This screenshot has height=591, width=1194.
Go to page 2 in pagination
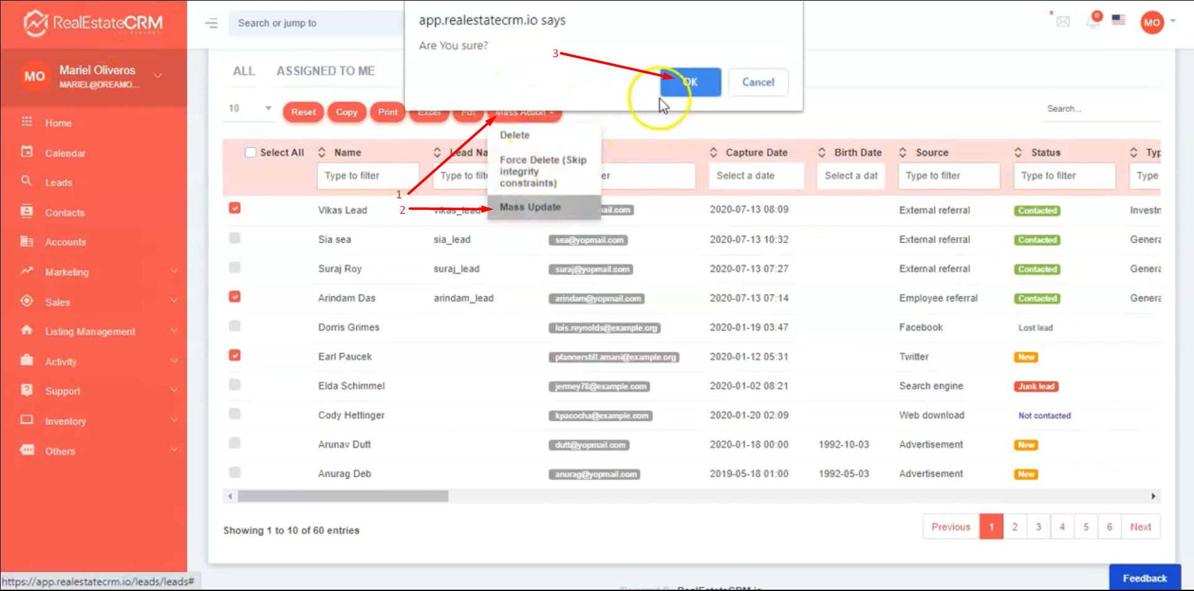click(1015, 527)
